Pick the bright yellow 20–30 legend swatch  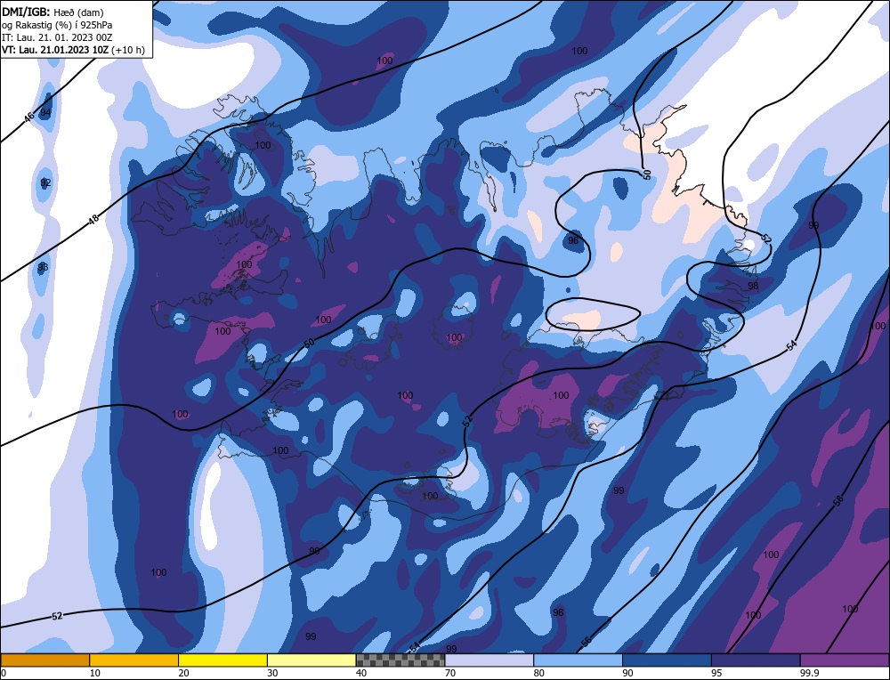coord(222,660)
